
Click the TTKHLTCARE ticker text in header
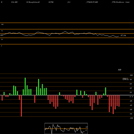pos(92,2)
